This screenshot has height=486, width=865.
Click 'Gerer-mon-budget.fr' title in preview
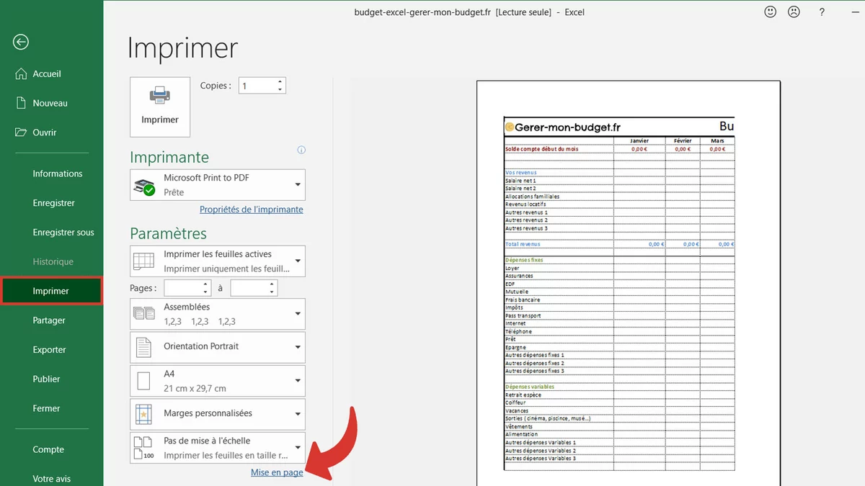(x=568, y=127)
